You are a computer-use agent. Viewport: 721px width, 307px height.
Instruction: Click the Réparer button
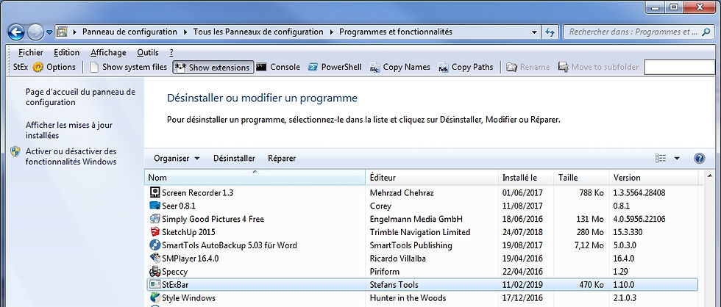coord(282,159)
